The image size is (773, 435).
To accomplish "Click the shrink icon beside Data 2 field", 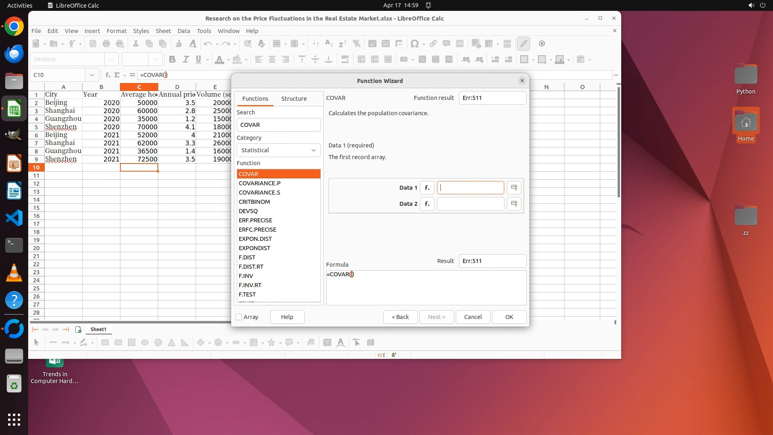I will (x=514, y=204).
